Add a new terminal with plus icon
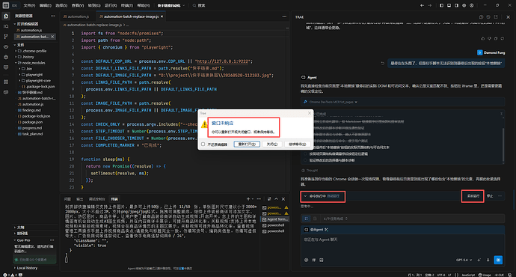The width and height of the screenshot is (516, 277). [x=248, y=199]
